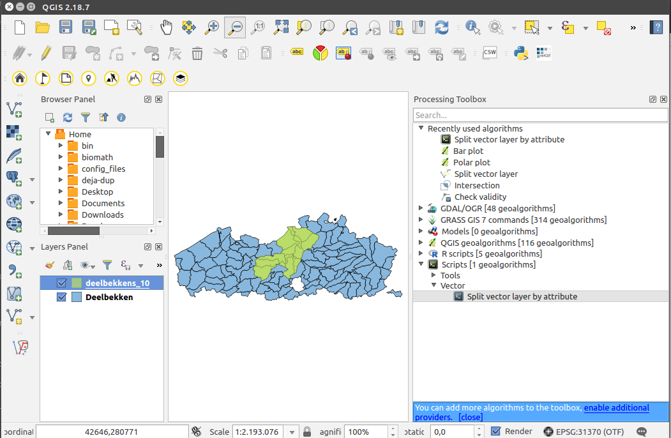Filter the Browser Panel tree

click(86, 117)
